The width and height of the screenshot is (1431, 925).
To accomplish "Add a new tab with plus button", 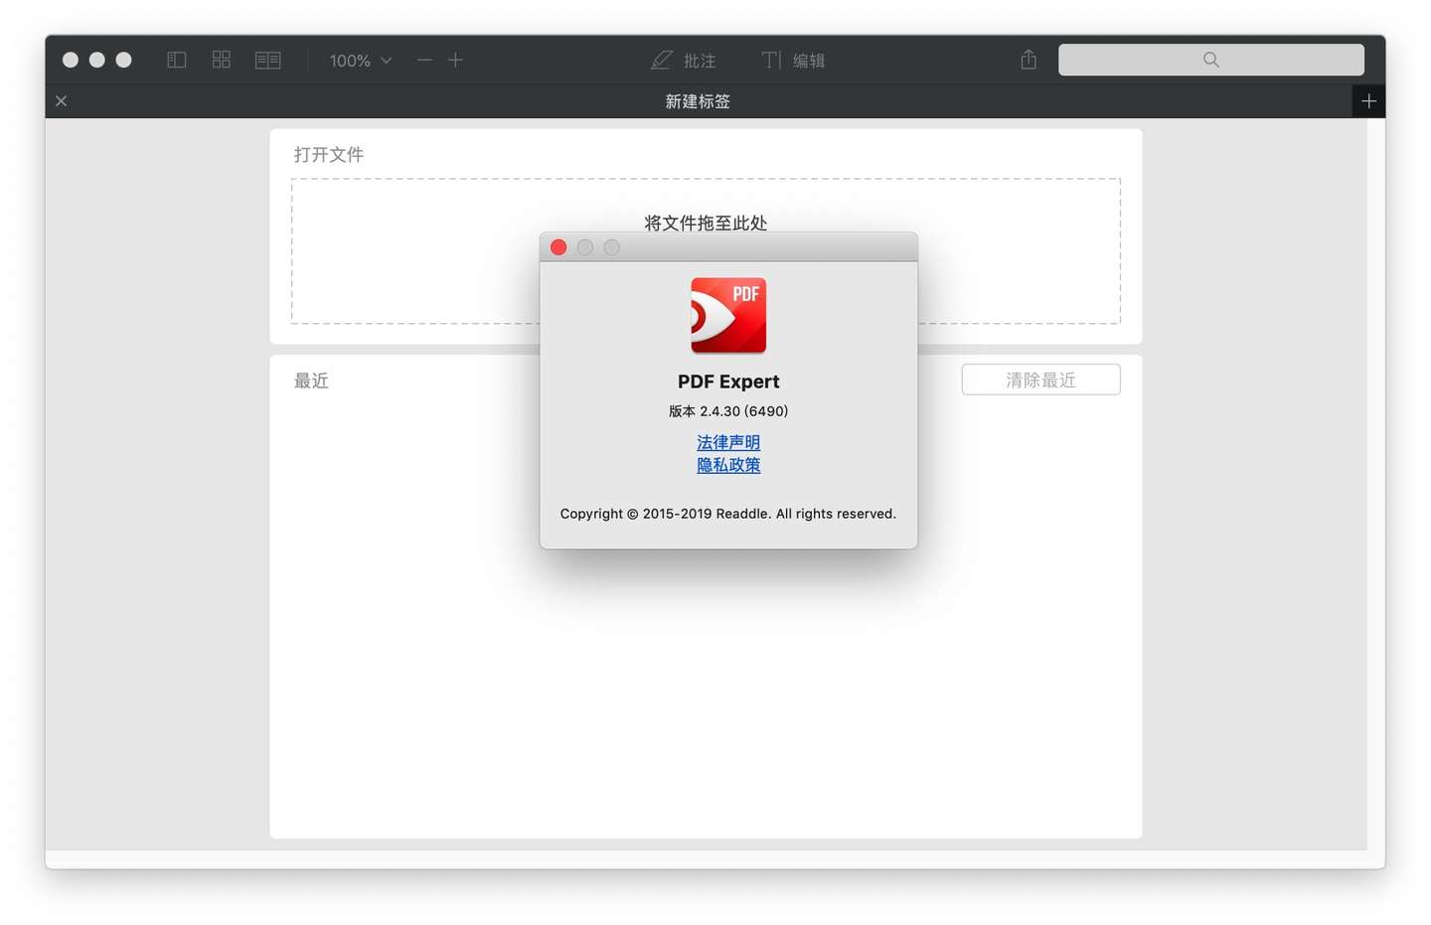I will (x=1368, y=101).
